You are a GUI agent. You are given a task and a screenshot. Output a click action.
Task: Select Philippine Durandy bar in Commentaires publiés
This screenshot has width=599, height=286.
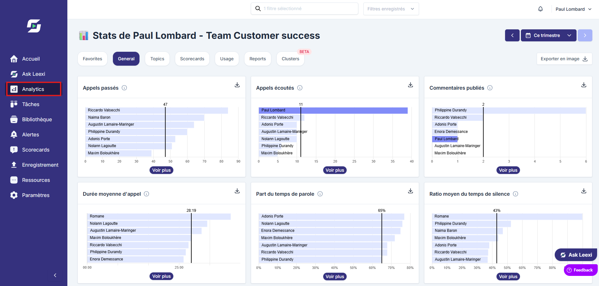pyautogui.click(x=509, y=110)
